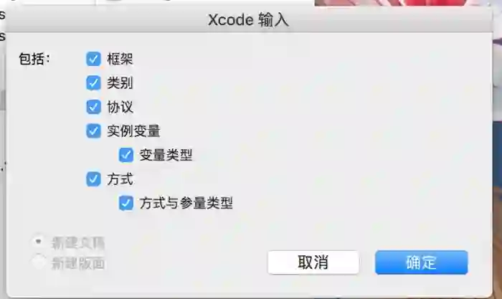
Task: Select the 新建文稿 radio button
Action: click(39, 242)
